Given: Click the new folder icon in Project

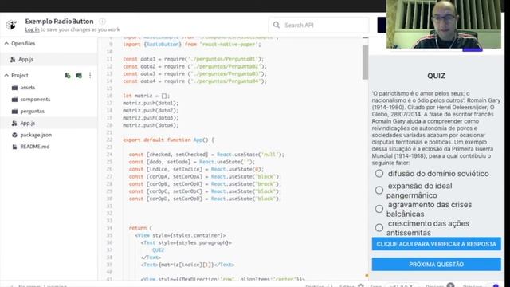Looking at the screenshot, I should coord(79,75).
